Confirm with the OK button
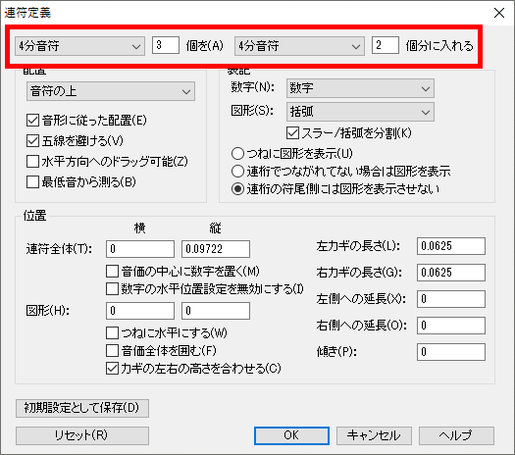 tap(291, 435)
